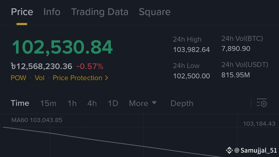Switch to the Square tab
Screen dimensions: 279x157
[x=155, y=12]
